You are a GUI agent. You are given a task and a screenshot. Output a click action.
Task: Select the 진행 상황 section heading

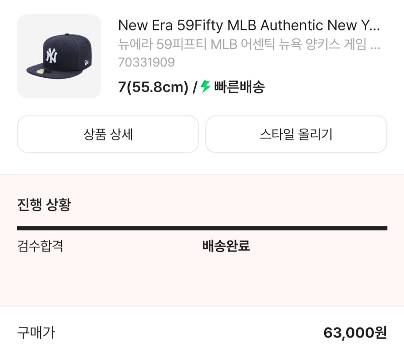tap(44, 205)
